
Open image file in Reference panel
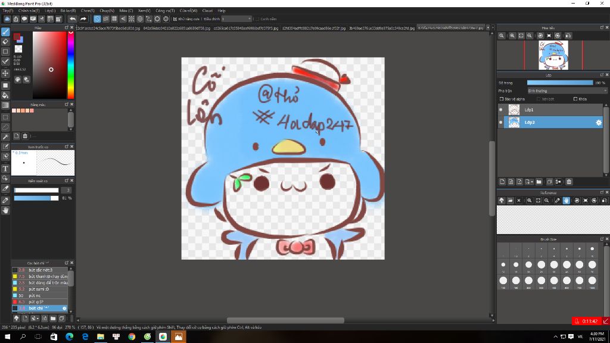(510, 201)
